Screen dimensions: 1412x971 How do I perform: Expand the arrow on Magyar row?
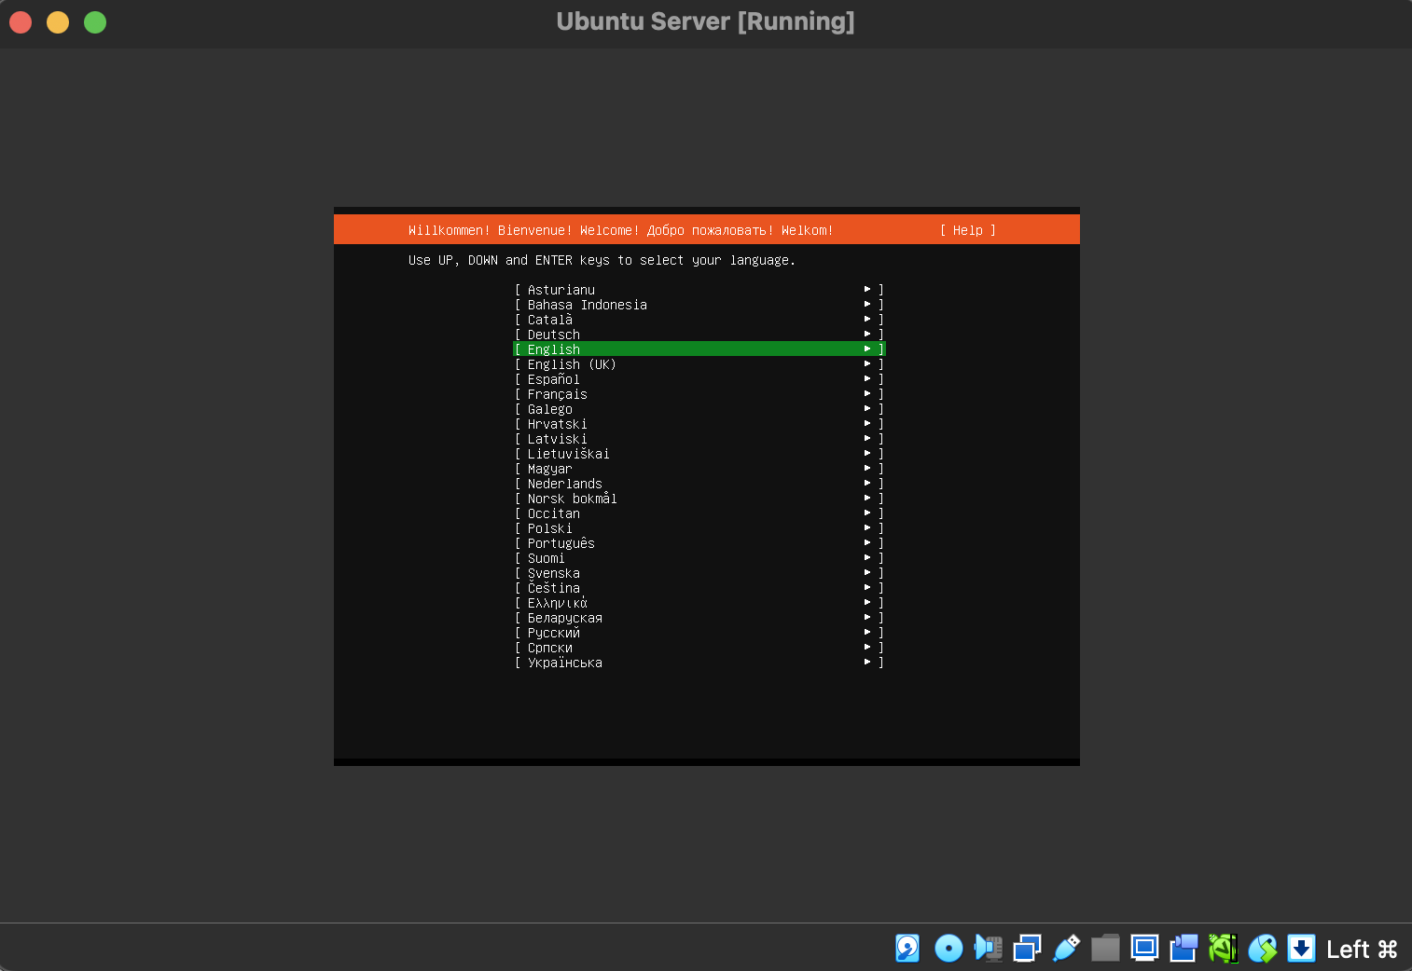point(867,469)
